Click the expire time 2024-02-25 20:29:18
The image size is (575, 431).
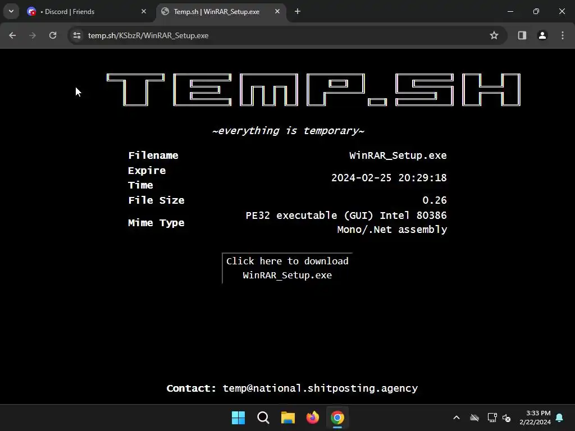(x=389, y=178)
